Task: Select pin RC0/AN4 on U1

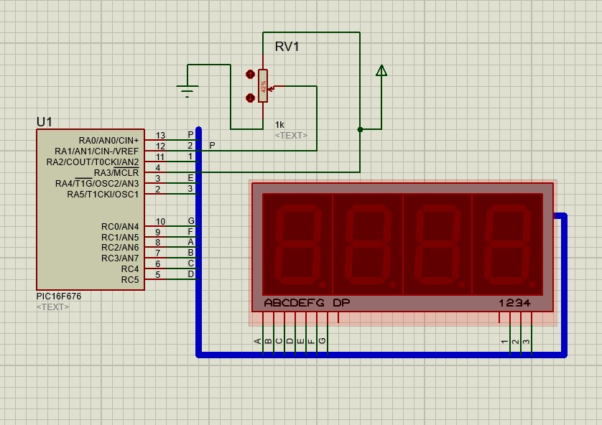Action: [120, 227]
